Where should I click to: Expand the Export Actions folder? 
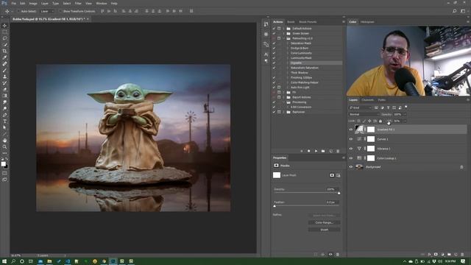[x=283, y=97]
